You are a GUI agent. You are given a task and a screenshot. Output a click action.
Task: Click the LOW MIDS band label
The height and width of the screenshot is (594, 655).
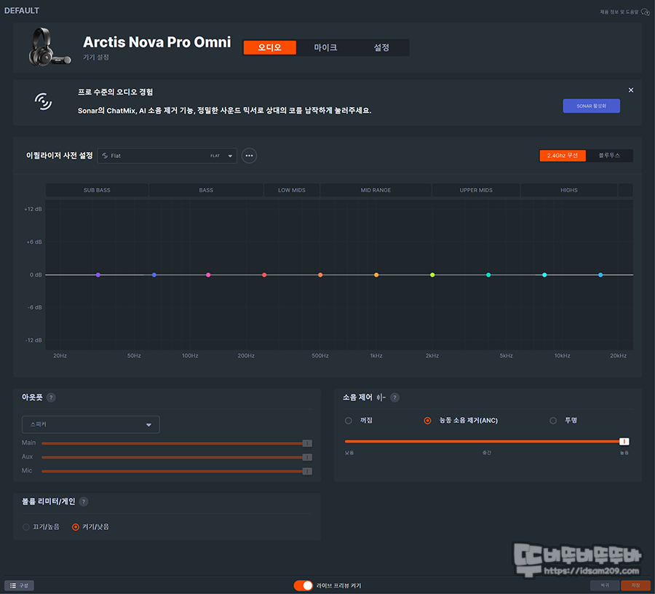[x=292, y=190]
